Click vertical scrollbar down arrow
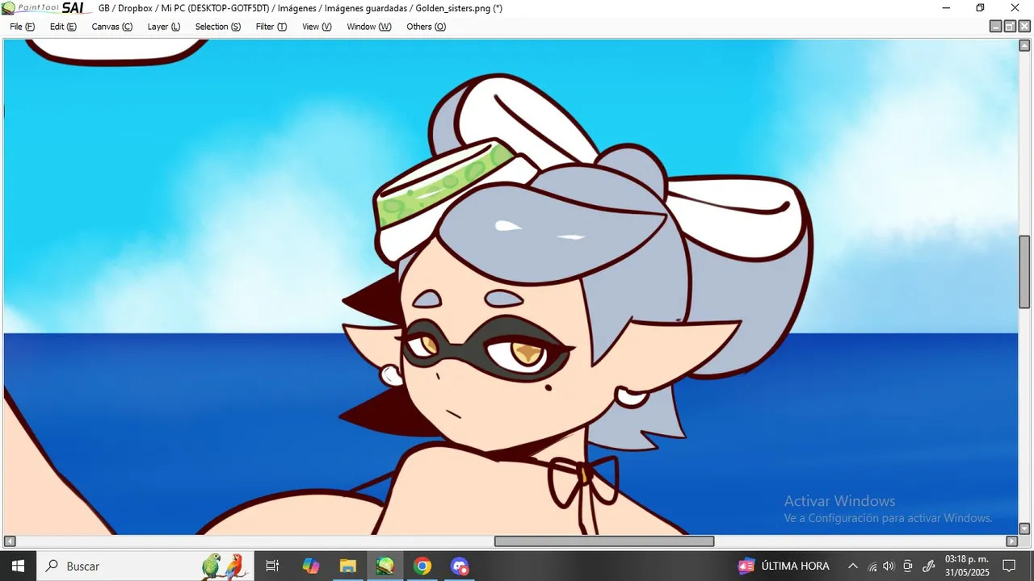This screenshot has height=581, width=1034. point(1024,529)
